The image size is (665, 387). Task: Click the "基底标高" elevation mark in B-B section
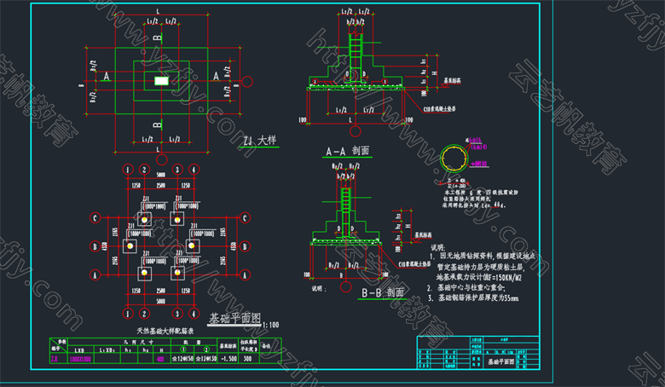(423, 234)
